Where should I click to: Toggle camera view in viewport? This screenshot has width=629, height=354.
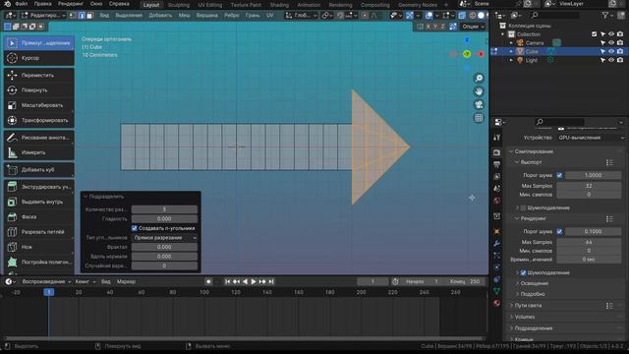click(479, 105)
